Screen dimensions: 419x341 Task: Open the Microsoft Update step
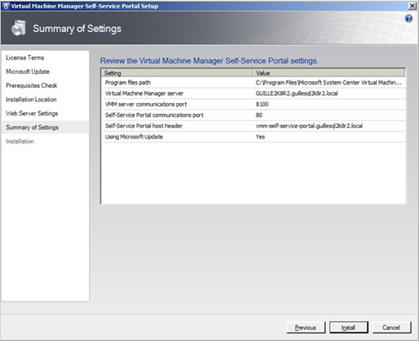28,72
